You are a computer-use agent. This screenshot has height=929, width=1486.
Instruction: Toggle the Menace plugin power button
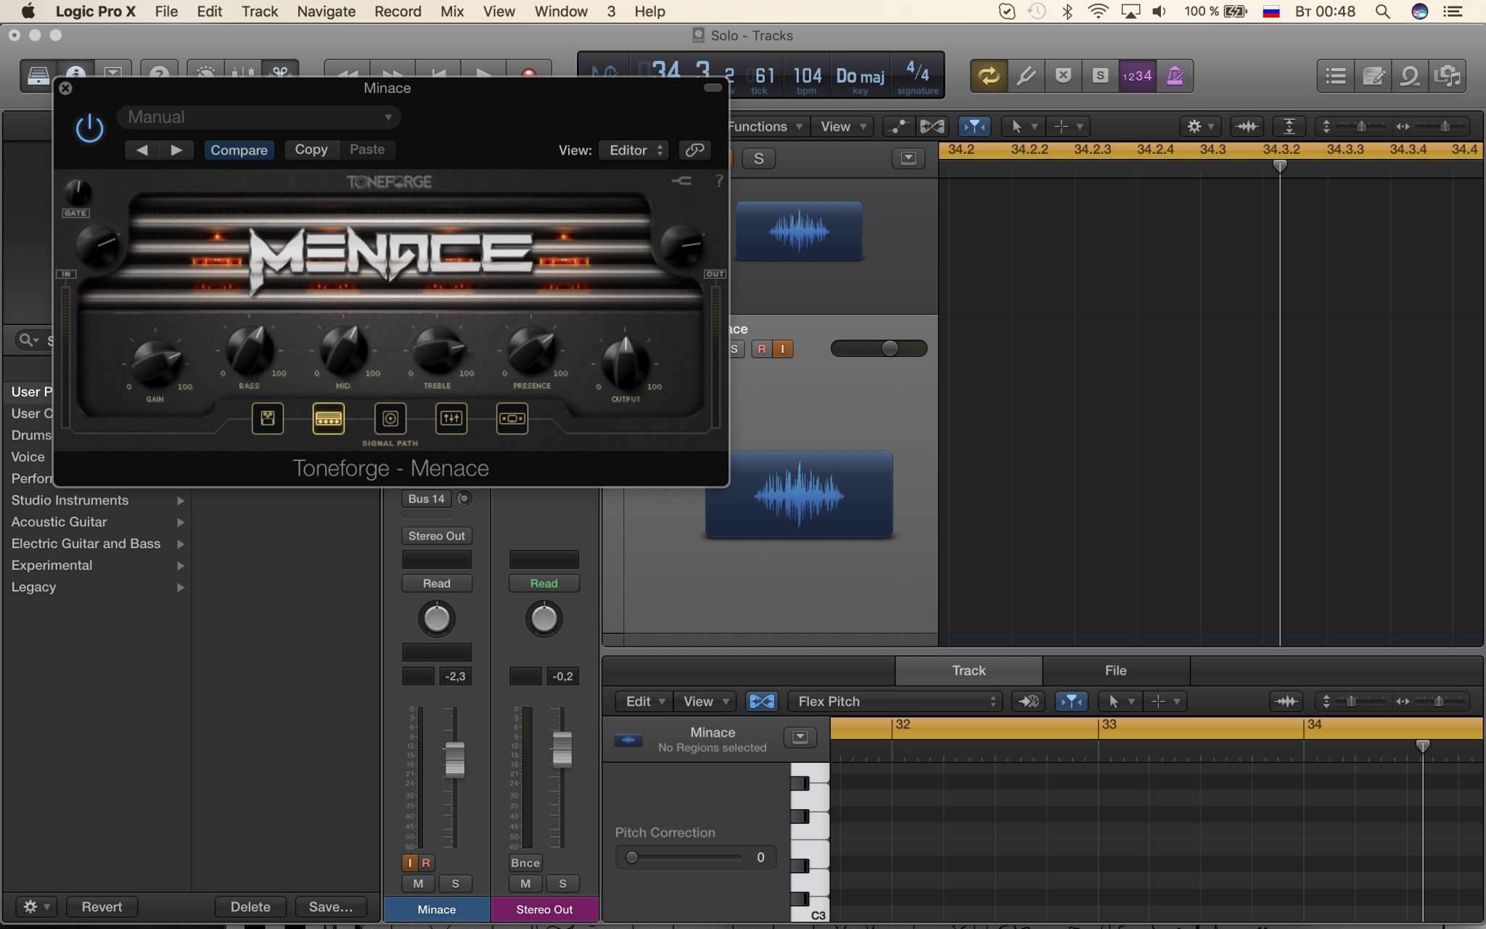(x=90, y=128)
